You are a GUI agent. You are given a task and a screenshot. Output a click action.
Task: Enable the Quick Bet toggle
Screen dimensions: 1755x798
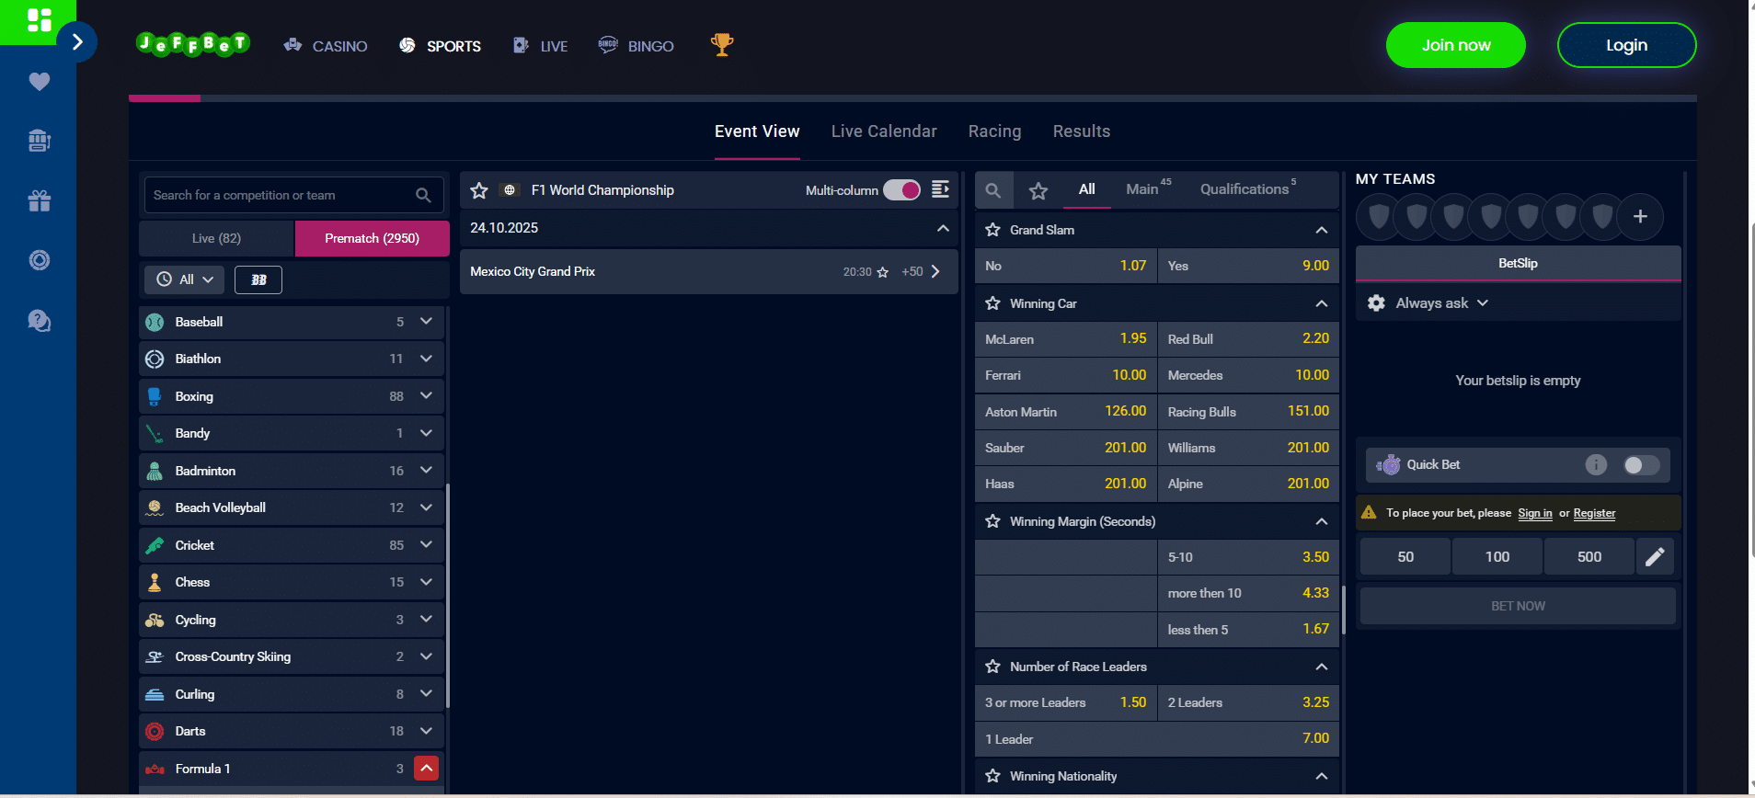(x=1641, y=465)
